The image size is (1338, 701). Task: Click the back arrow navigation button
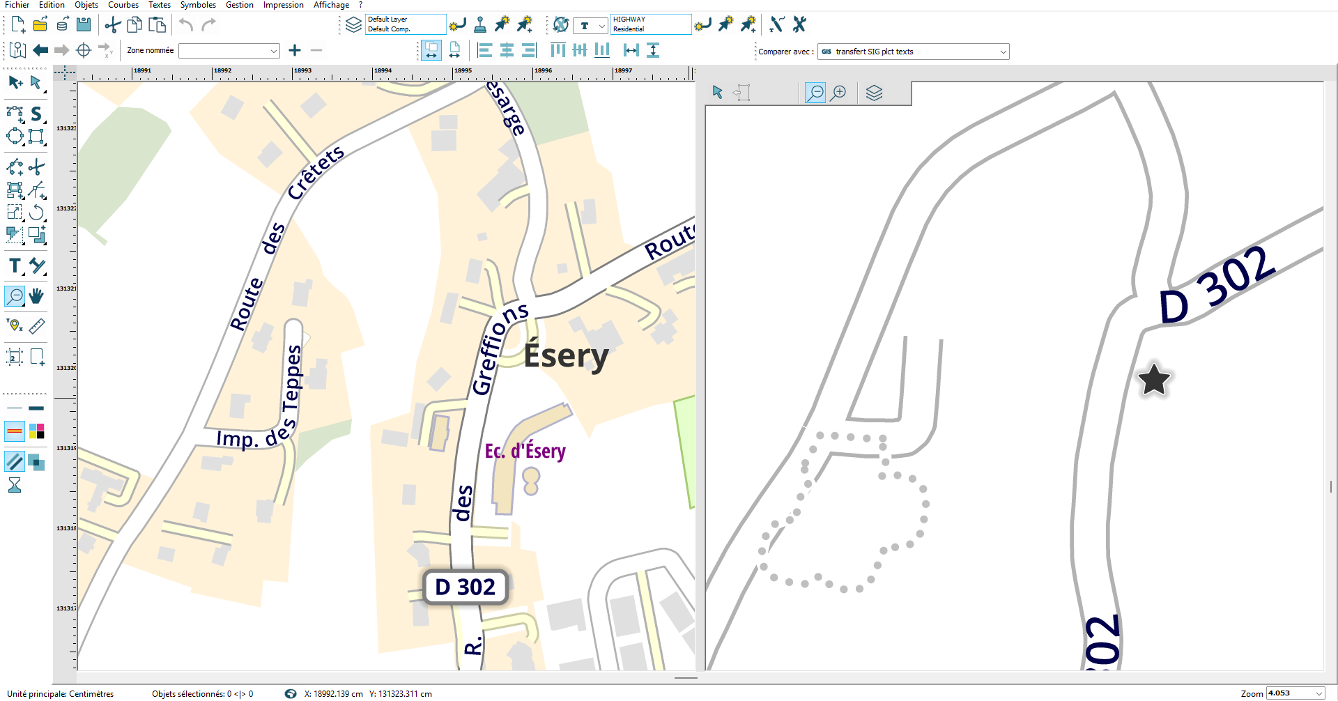(40, 50)
